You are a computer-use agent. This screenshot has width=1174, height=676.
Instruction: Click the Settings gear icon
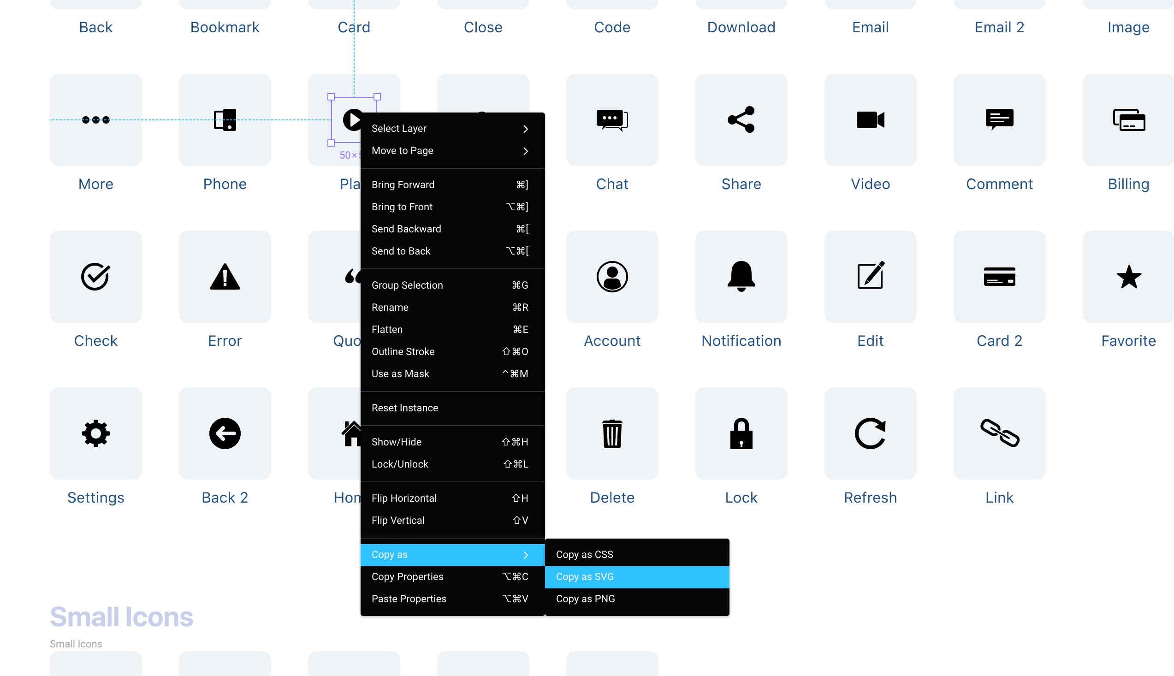[95, 433]
